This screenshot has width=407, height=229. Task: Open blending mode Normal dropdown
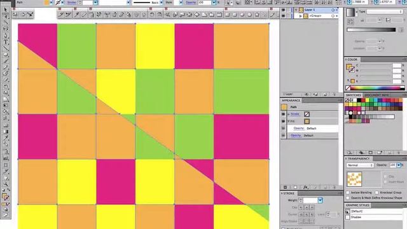[x=360, y=165]
